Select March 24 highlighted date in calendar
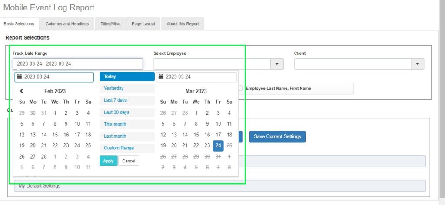Image resolution: width=445 pixels, height=205 pixels. [218, 146]
